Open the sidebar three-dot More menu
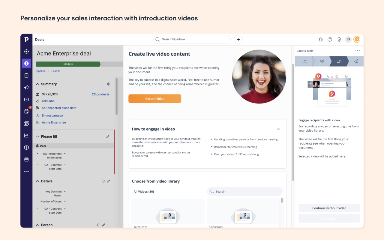Image resolution: width=384 pixels, height=240 pixels. coord(26,172)
